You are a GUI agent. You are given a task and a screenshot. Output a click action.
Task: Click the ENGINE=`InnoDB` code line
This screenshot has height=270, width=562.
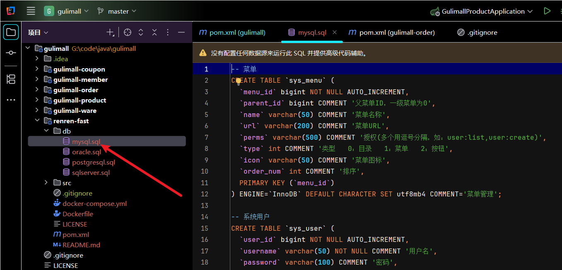click(x=367, y=194)
